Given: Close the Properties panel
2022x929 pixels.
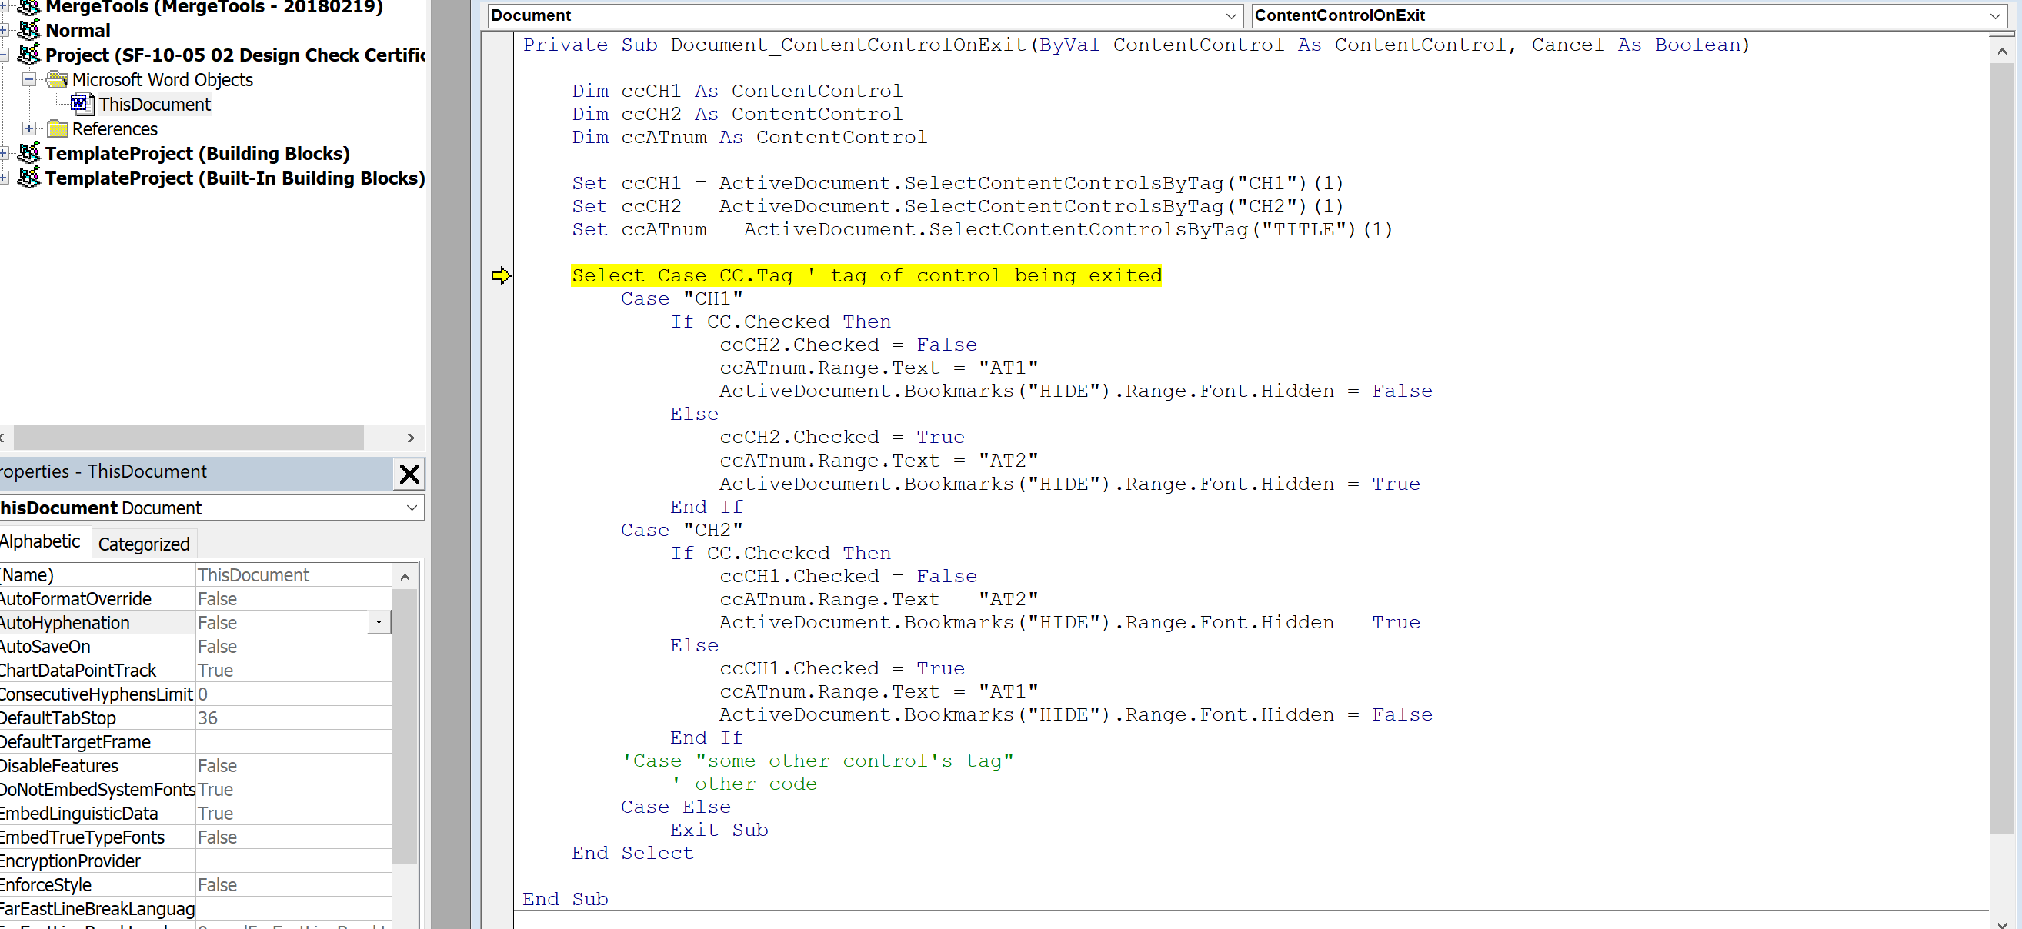Looking at the screenshot, I should (409, 473).
